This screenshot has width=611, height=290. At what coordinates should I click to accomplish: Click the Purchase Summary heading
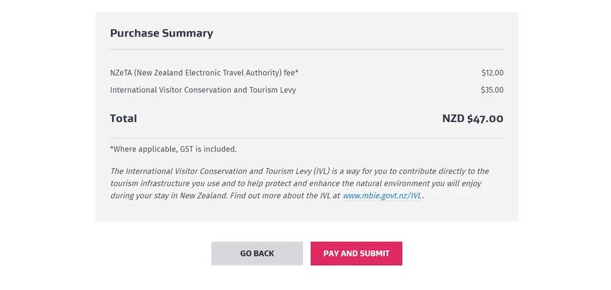click(x=161, y=33)
